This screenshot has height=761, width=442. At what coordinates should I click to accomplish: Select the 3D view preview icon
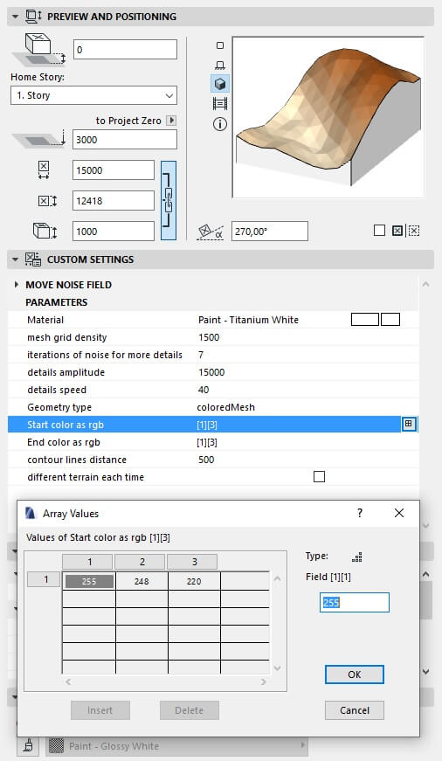[x=220, y=84]
